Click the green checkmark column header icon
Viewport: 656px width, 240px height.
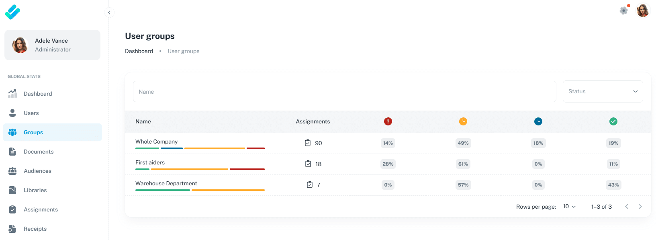coord(613,121)
